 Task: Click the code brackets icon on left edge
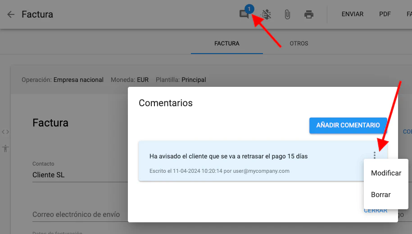5,132
